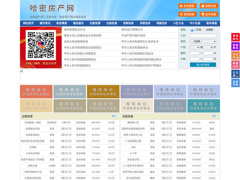Open the 国有土地上房屋征收与补偿条例 link
This screenshot has height=180, width=240.
(x=83, y=36)
